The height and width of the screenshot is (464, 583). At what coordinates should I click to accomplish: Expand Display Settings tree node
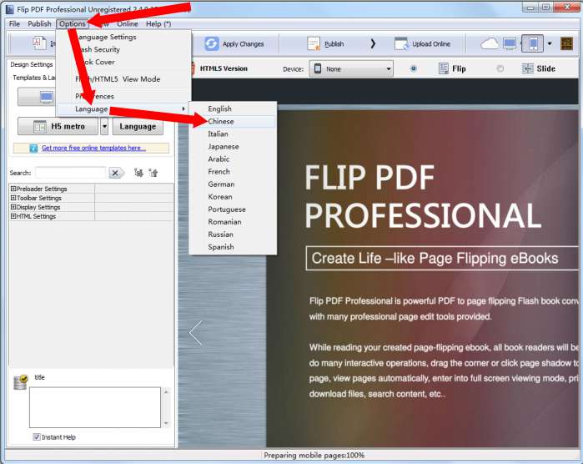13,207
